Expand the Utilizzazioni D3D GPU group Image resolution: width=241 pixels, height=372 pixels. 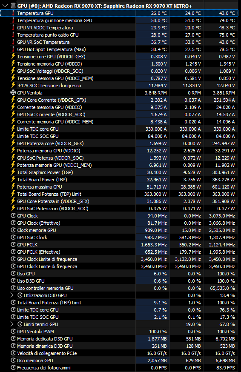(x=12, y=295)
